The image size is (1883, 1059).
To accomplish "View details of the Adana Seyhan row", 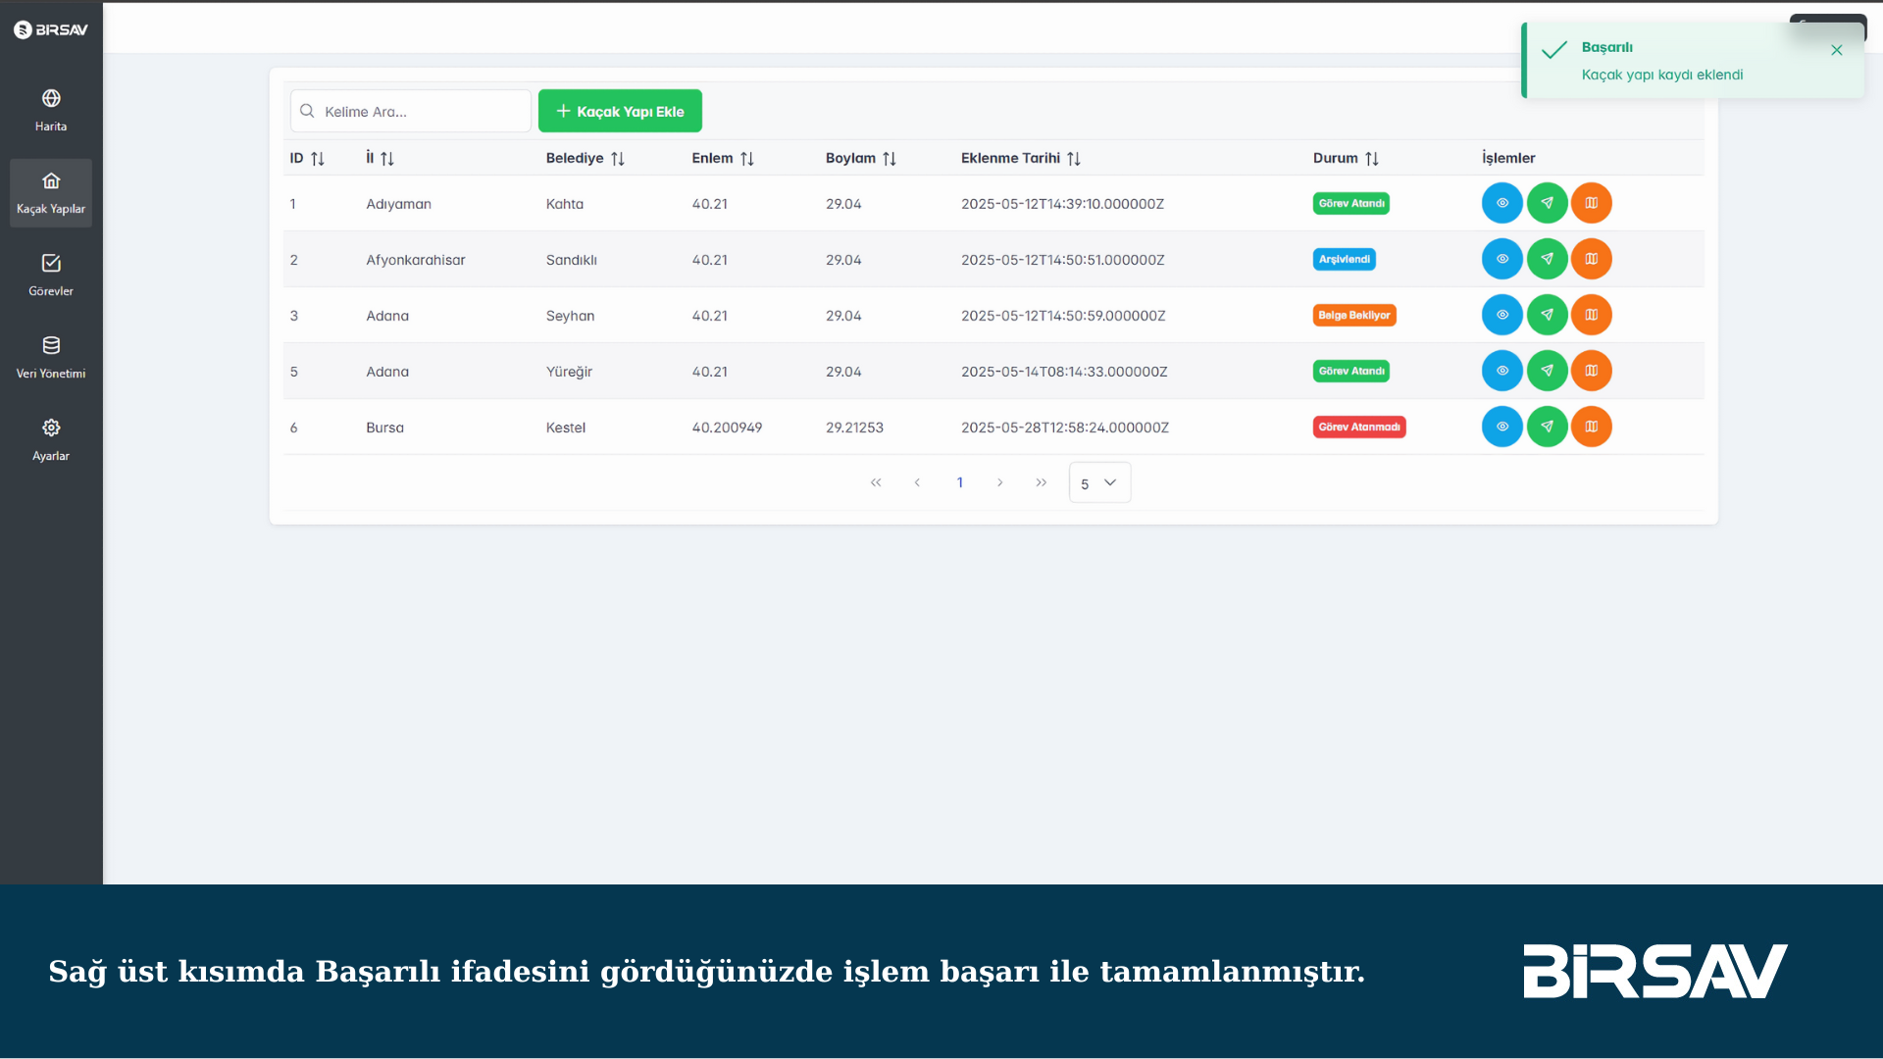I will click(x=1502, y=315).
